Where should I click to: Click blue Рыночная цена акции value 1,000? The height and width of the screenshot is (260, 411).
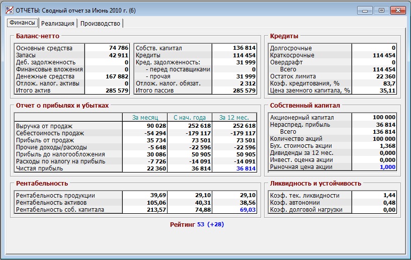pos(387,167)
